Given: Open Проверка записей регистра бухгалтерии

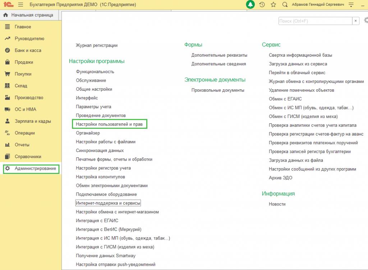Looking at the screenshot, I should (x=309, y=152).
